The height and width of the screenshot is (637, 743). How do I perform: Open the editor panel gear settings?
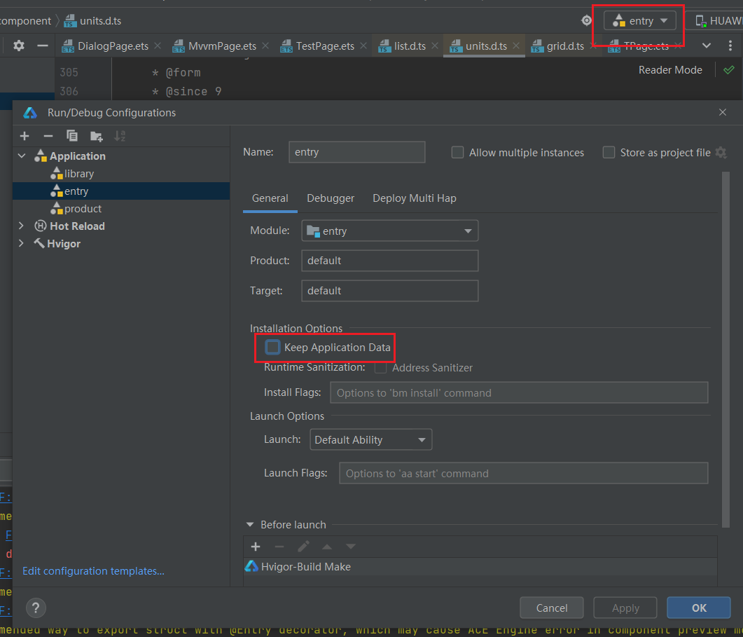[x=19, y=46]
